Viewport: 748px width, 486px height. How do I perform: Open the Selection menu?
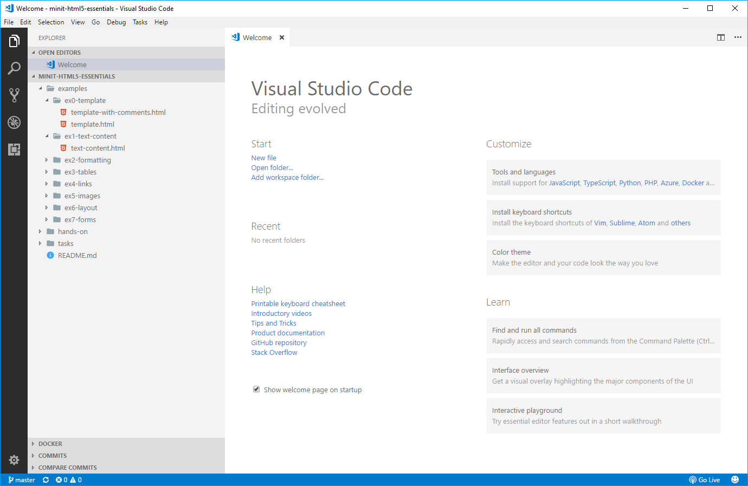point(51,22)
